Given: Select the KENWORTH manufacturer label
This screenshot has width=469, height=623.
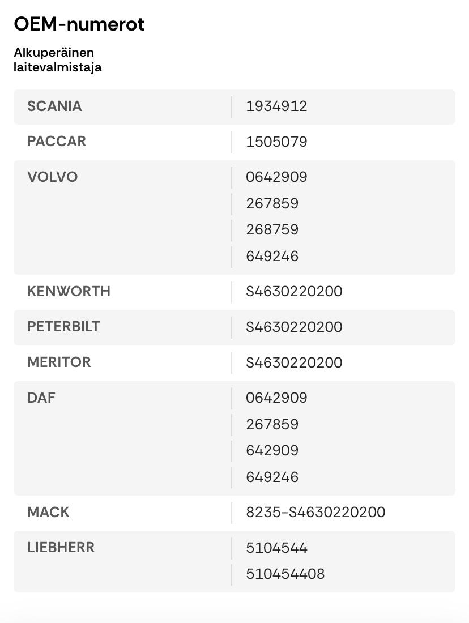Looking at the screenshot, I should (69, 292).
